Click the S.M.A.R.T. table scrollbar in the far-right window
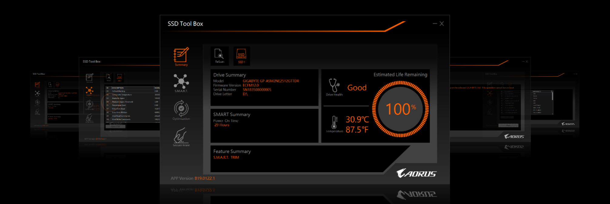Image resolution: width=610 pixels, height=204 pixels. click(x=552, y=102)
